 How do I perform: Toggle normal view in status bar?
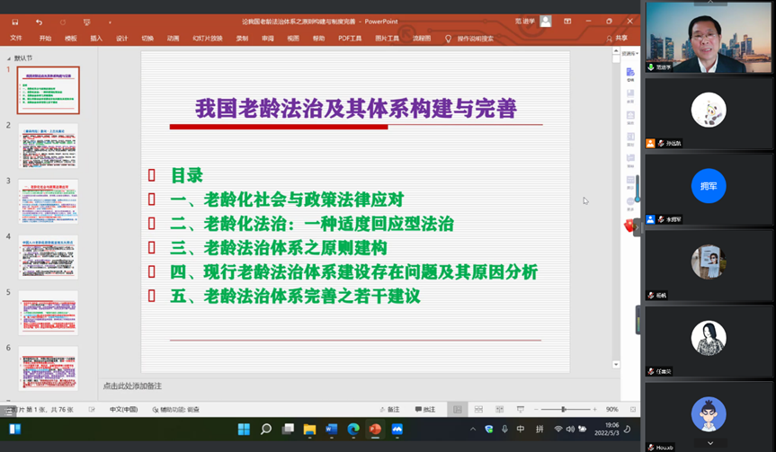pos(457,409)
